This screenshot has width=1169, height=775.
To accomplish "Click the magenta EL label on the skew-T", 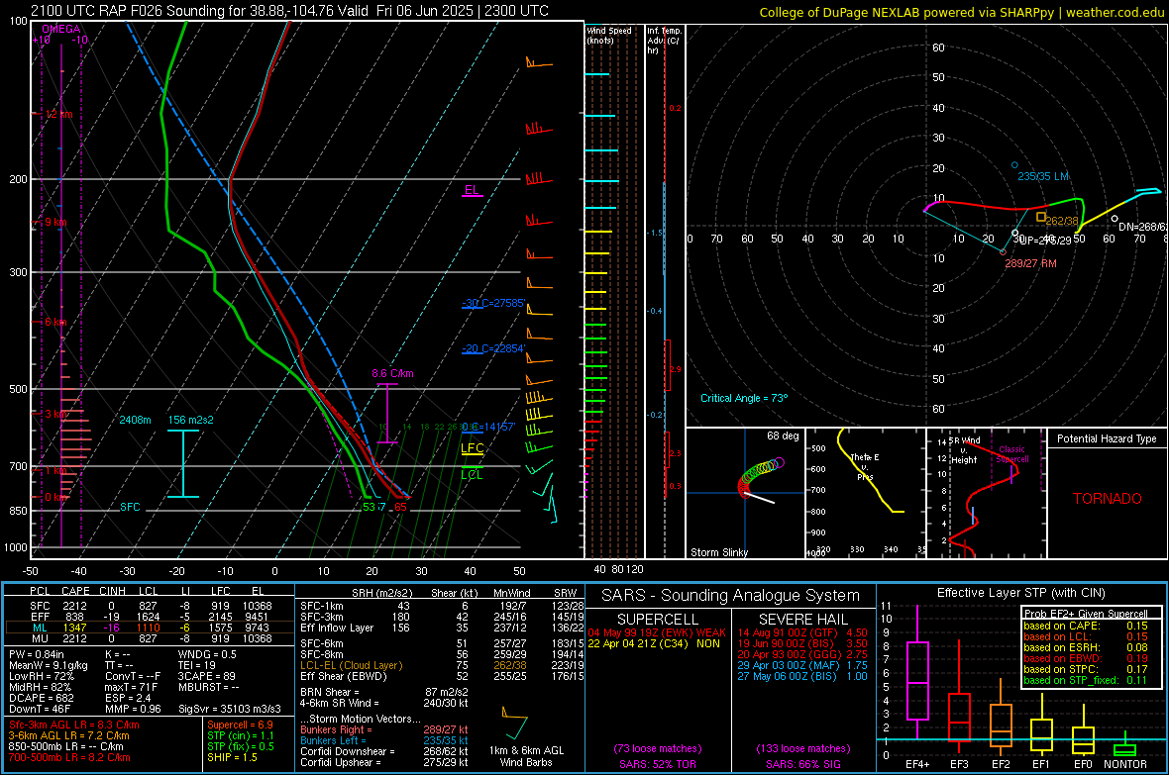I will coord(472,190).
